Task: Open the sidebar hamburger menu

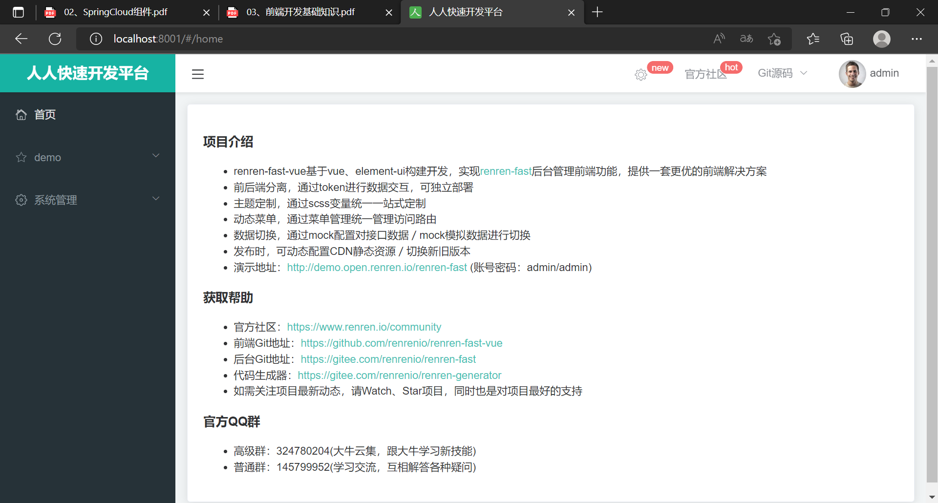Action: pos(198,74)
